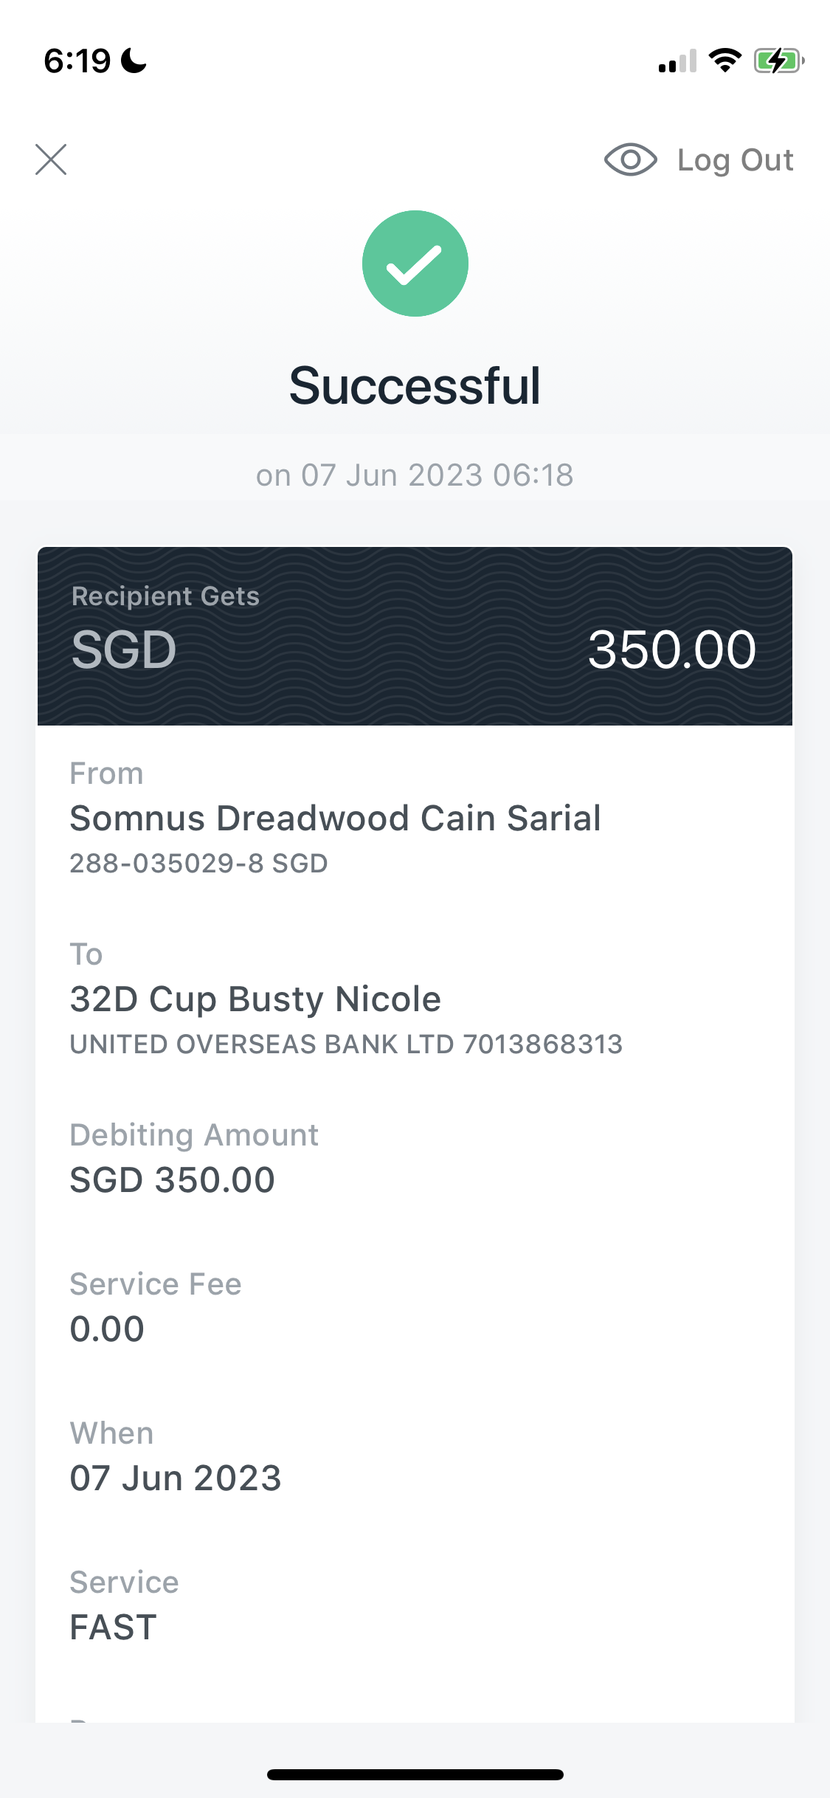Screen dimensions: 830x1798
Task: Tap the home indicator bar
Action: coord(415,1774)
